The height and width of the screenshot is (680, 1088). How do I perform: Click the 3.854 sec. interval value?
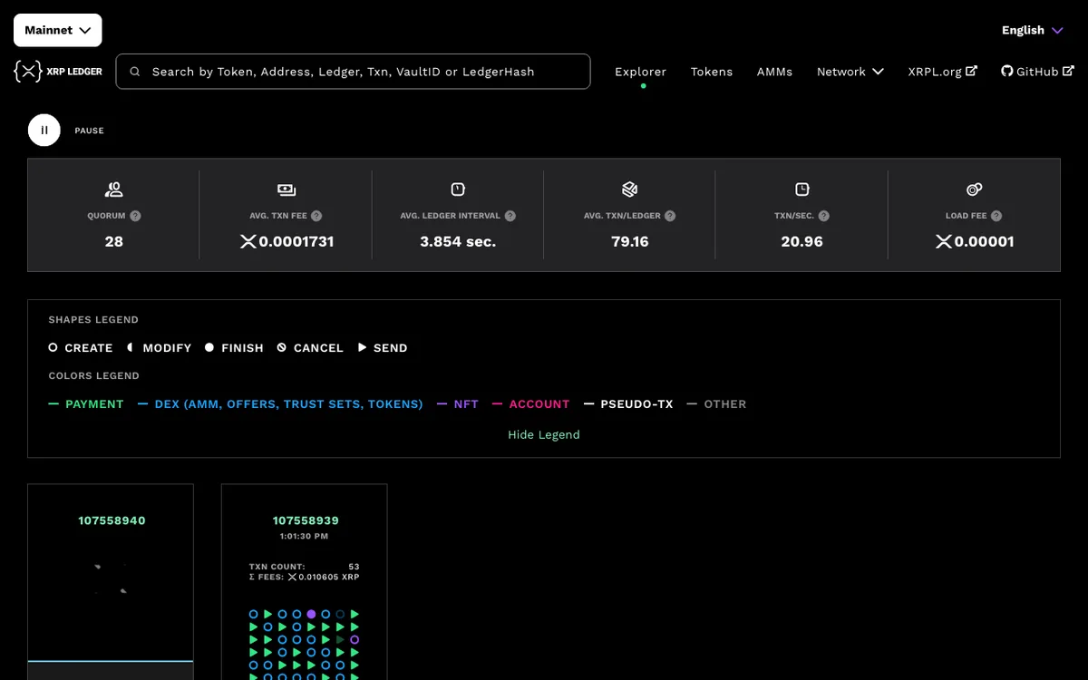458,242
